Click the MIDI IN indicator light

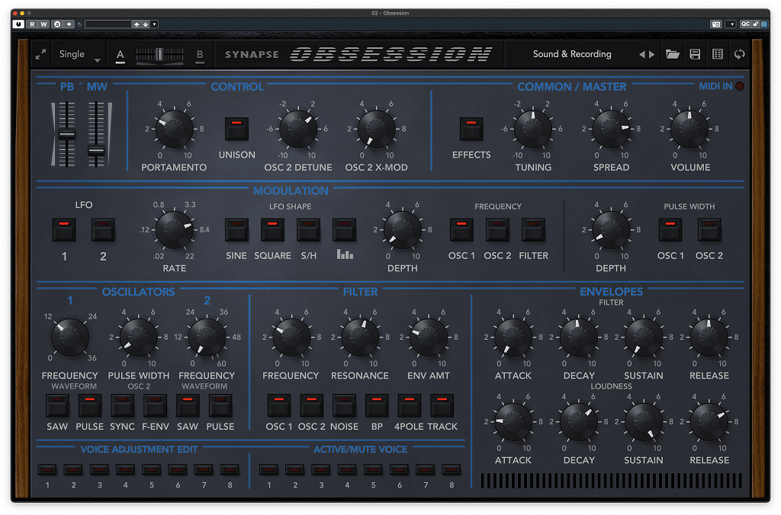[740, 86]
